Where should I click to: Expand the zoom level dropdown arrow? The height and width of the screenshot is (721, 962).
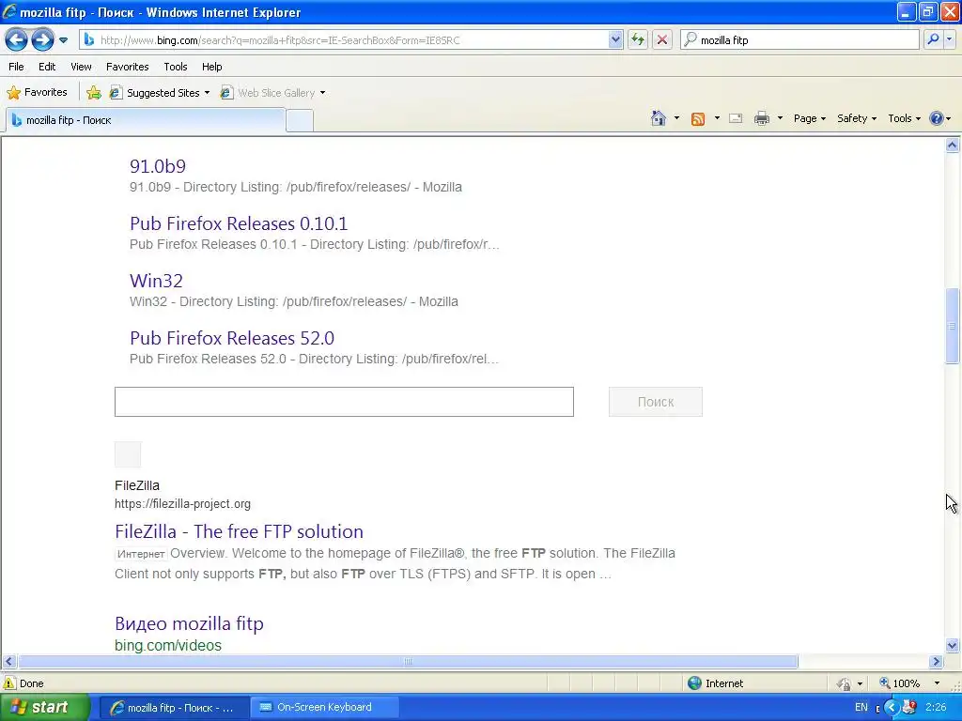click(937, 683)
